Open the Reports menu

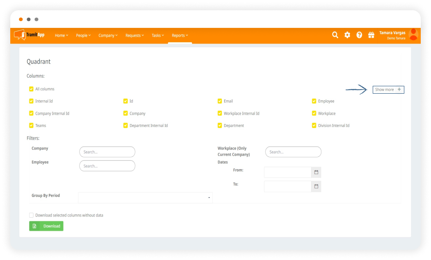pos(180,36)
